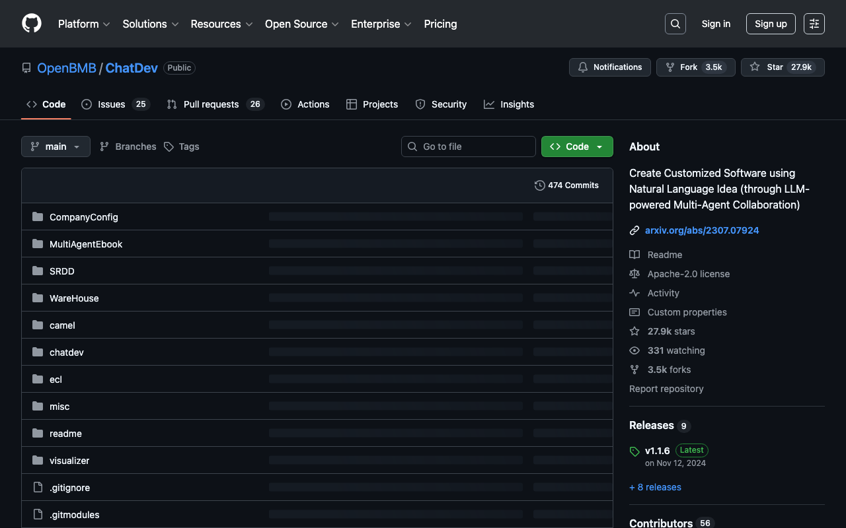Click the Sign up button
Image resolution: width=846 pixels, height=528 pixels.
point(770,24)
